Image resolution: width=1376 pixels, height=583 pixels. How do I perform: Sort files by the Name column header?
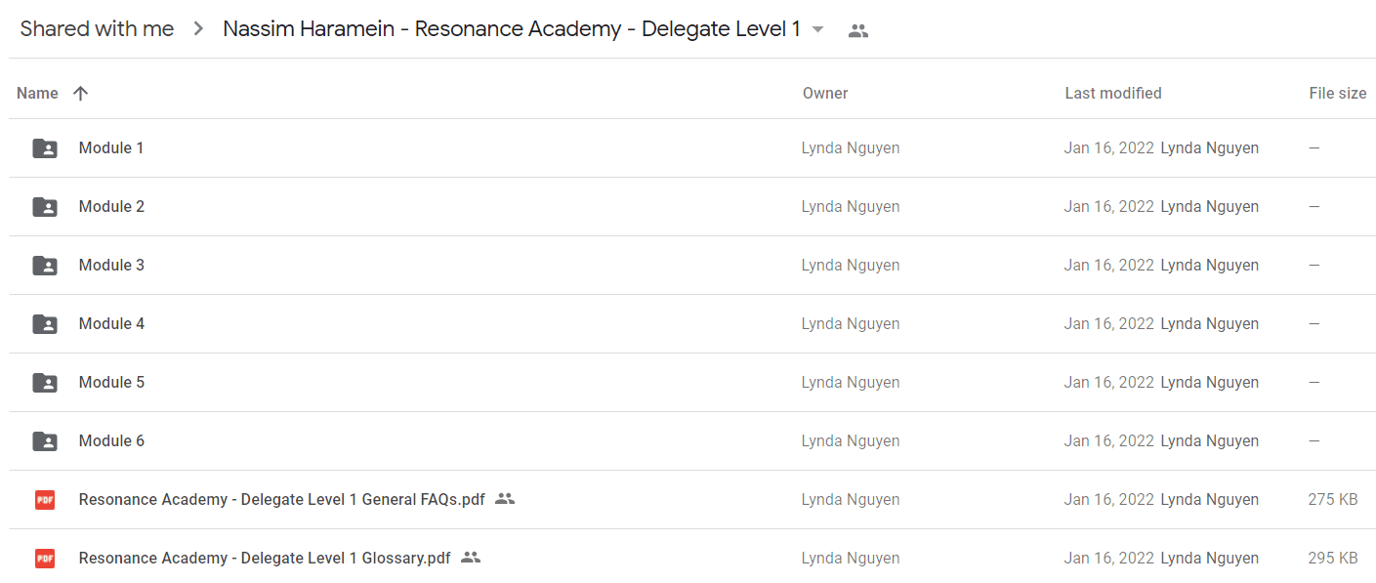(x=37, y=94)
